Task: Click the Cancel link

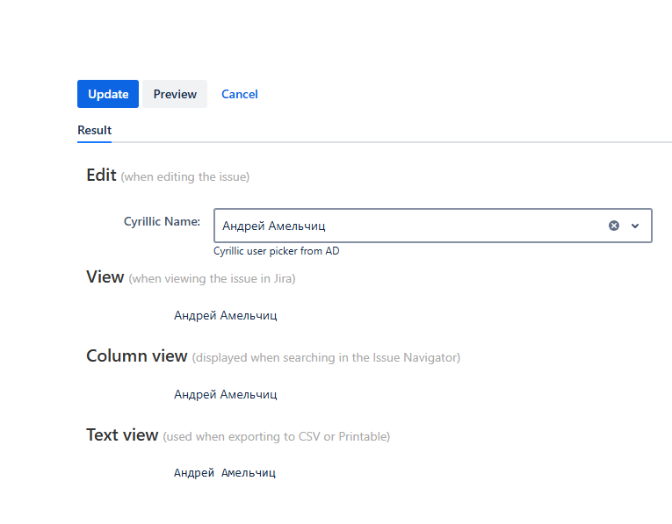Action: point(239,94)
